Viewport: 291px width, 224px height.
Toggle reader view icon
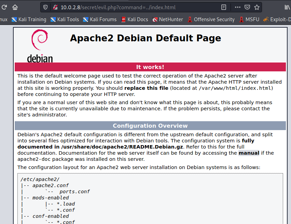pos(224,7)
